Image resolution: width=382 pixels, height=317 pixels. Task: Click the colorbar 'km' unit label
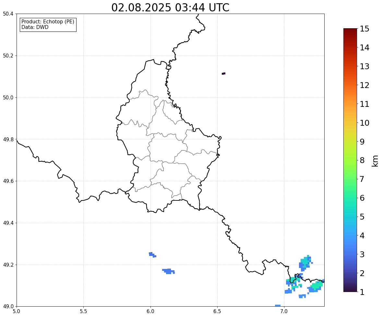[x=375, y=161]
